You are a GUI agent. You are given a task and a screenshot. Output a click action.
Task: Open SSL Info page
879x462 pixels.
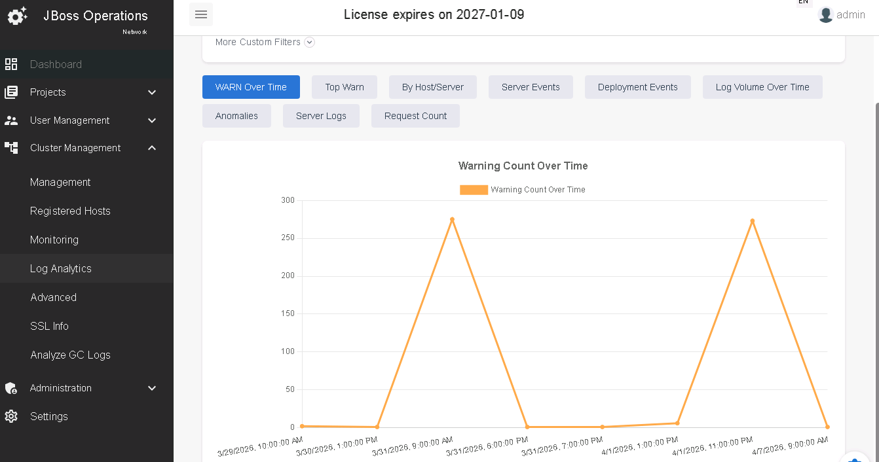point(86,326)
